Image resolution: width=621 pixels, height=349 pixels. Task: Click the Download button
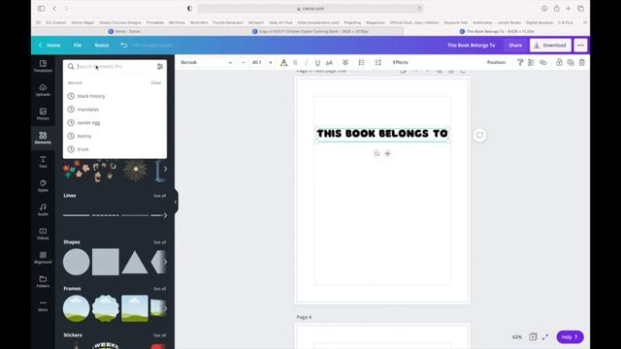[x=550, y=46]
